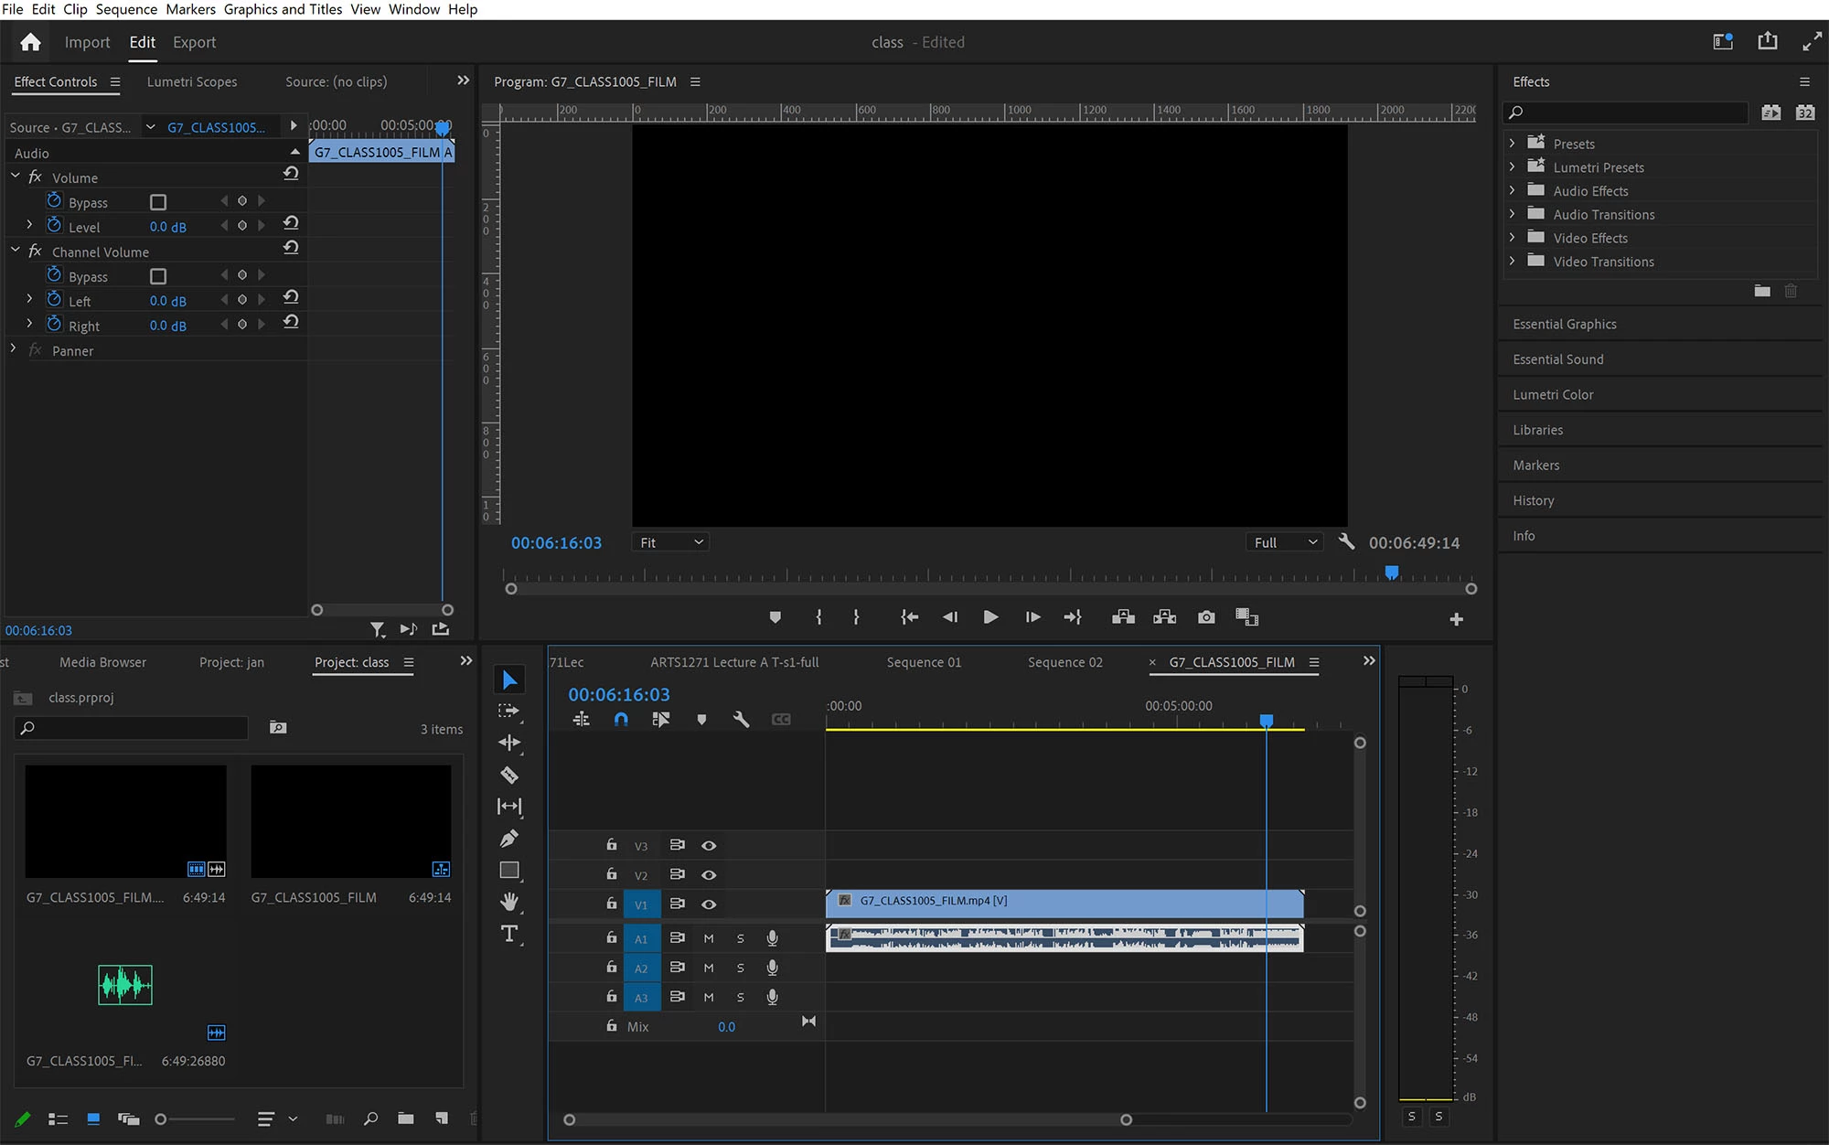Mute audio track A1
1829x1145 pixels.
click(x=709, y=938)
